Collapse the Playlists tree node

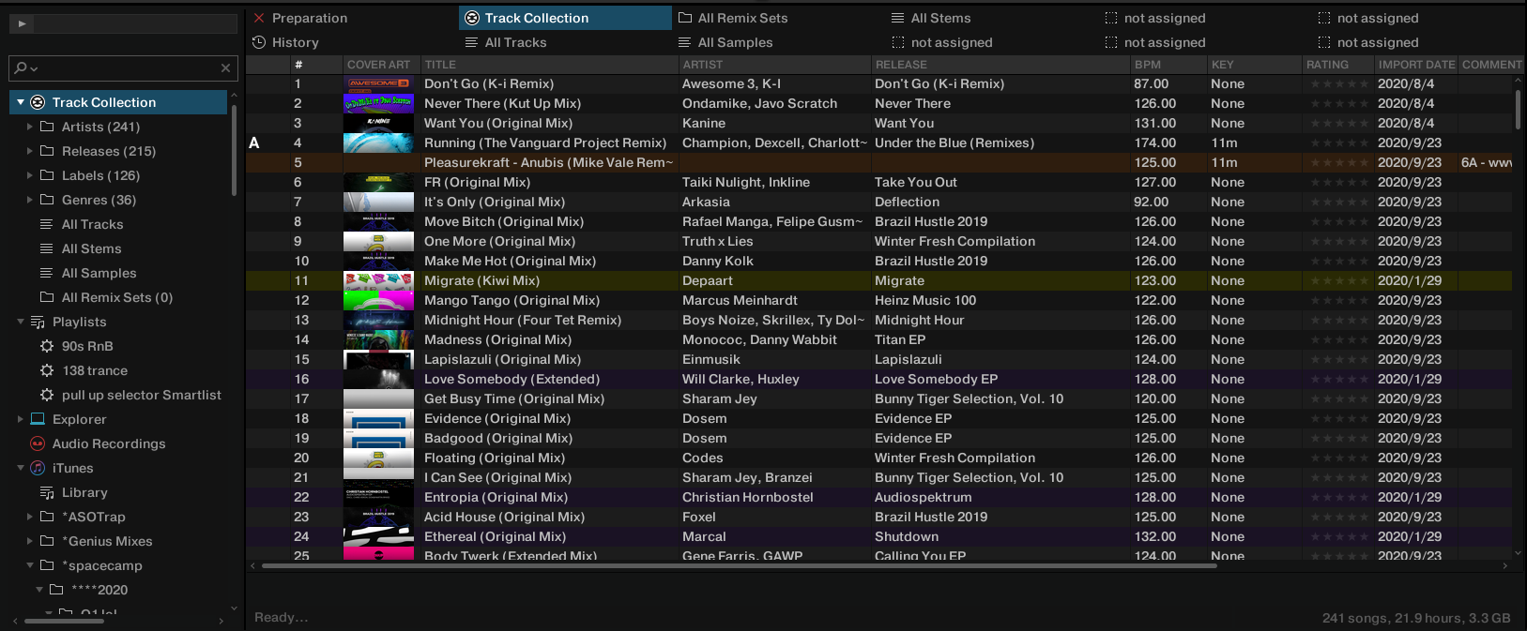pos(21,322)
